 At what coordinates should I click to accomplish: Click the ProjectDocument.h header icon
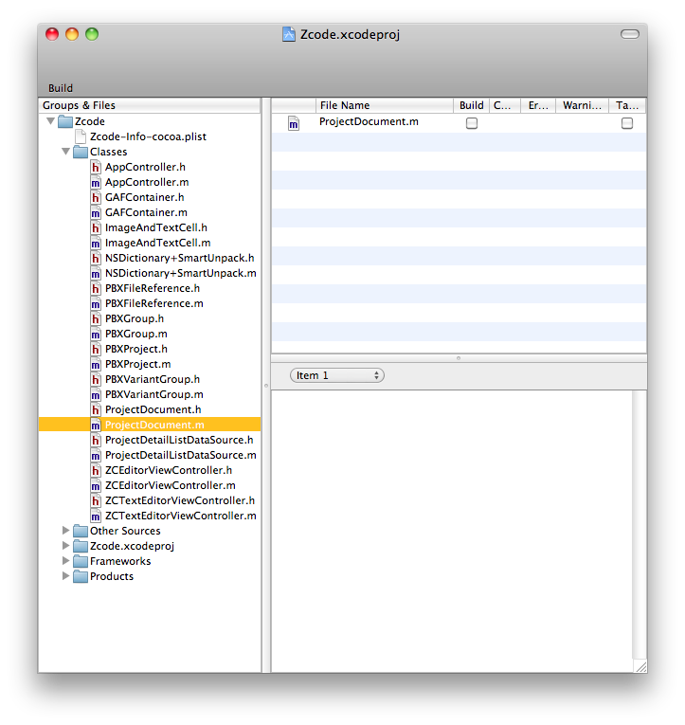[95, 409]
